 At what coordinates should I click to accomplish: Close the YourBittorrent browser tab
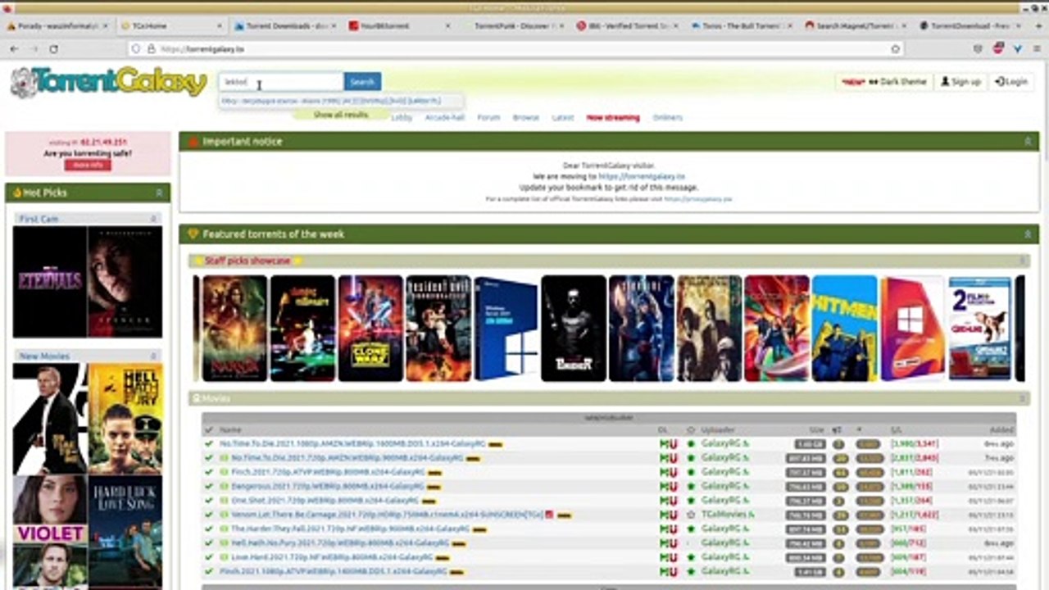(x=447, y=26)
